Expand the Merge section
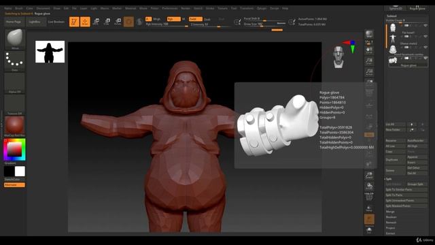The width and height of the screenshot is (435, 245). click(x=390, y=212)
